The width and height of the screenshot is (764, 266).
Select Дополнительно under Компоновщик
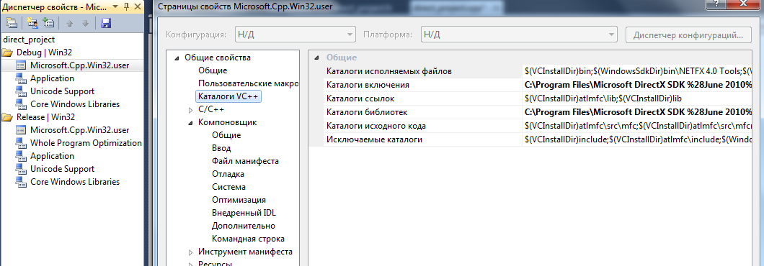click(x=243, y=226)
